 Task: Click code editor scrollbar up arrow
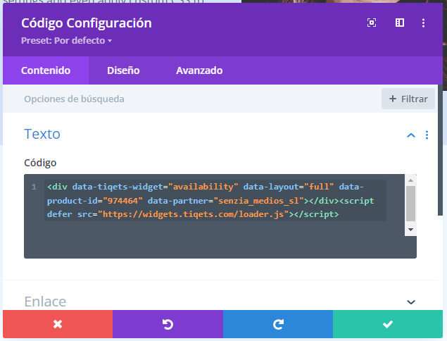coord(410,180)
